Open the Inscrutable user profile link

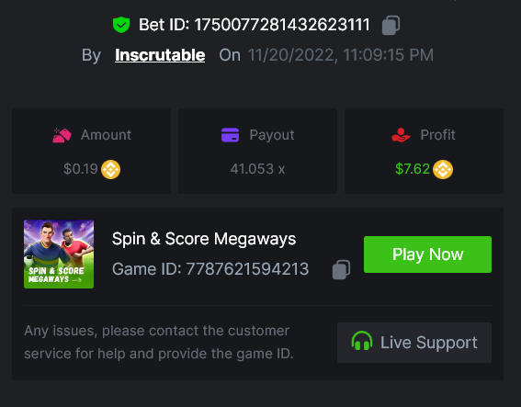tap(160, 55)
